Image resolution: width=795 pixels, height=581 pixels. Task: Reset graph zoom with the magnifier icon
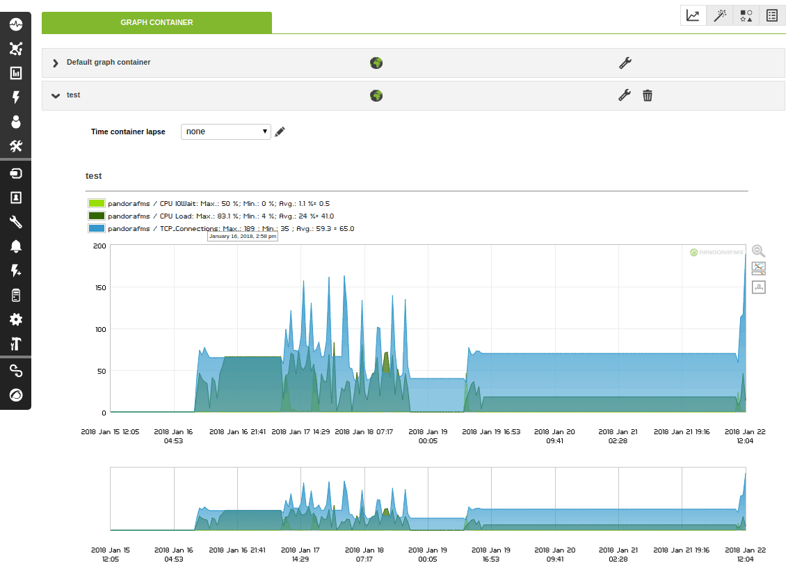pos(759,251)
